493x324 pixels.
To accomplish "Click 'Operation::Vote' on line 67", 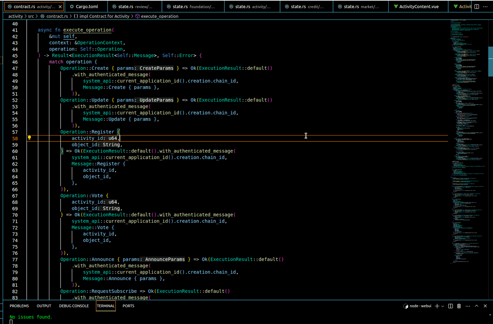I will point(81,196).
